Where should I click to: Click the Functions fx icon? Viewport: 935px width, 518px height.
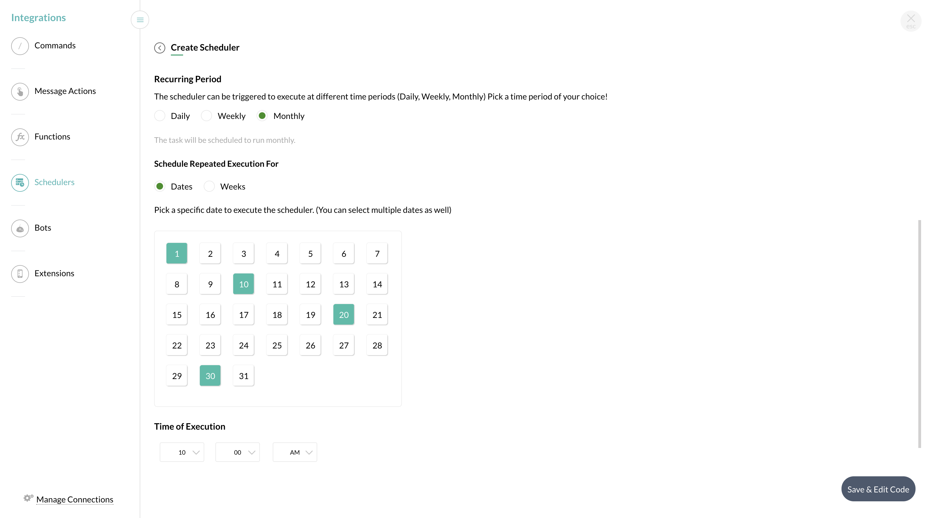20,137
